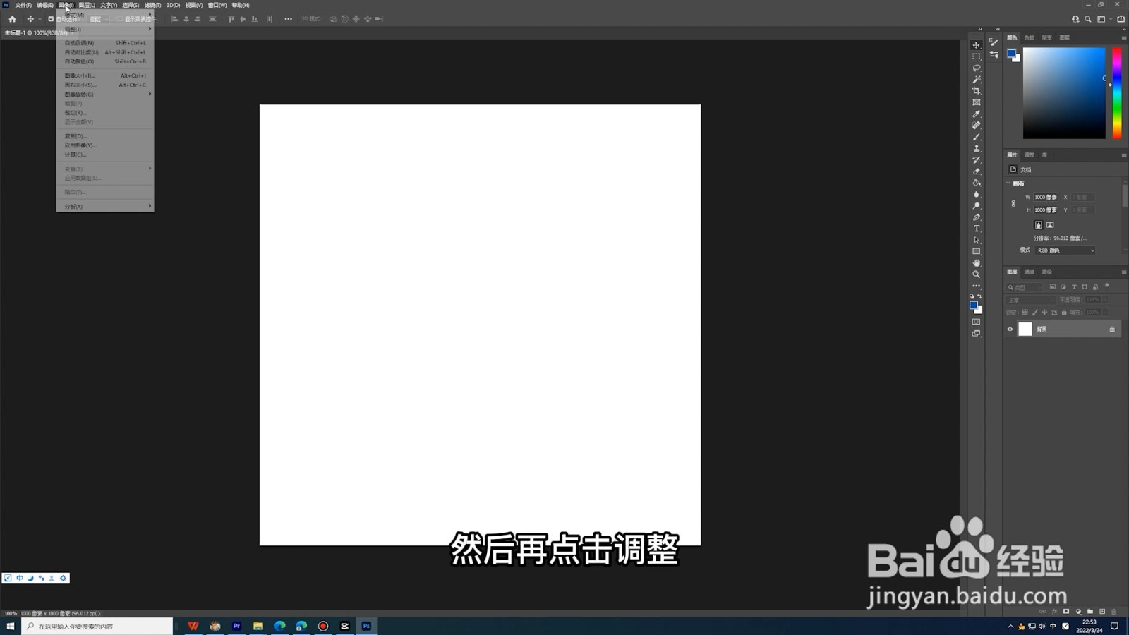
Task: Expand the 图像旋转(G) submenu
Action: pos(105,95)
